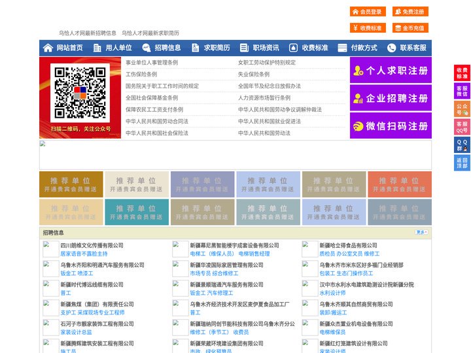This screenshot has height=353, width=471.
Task: Click the orange 收费标准 button at top
Action: [368, 28]
